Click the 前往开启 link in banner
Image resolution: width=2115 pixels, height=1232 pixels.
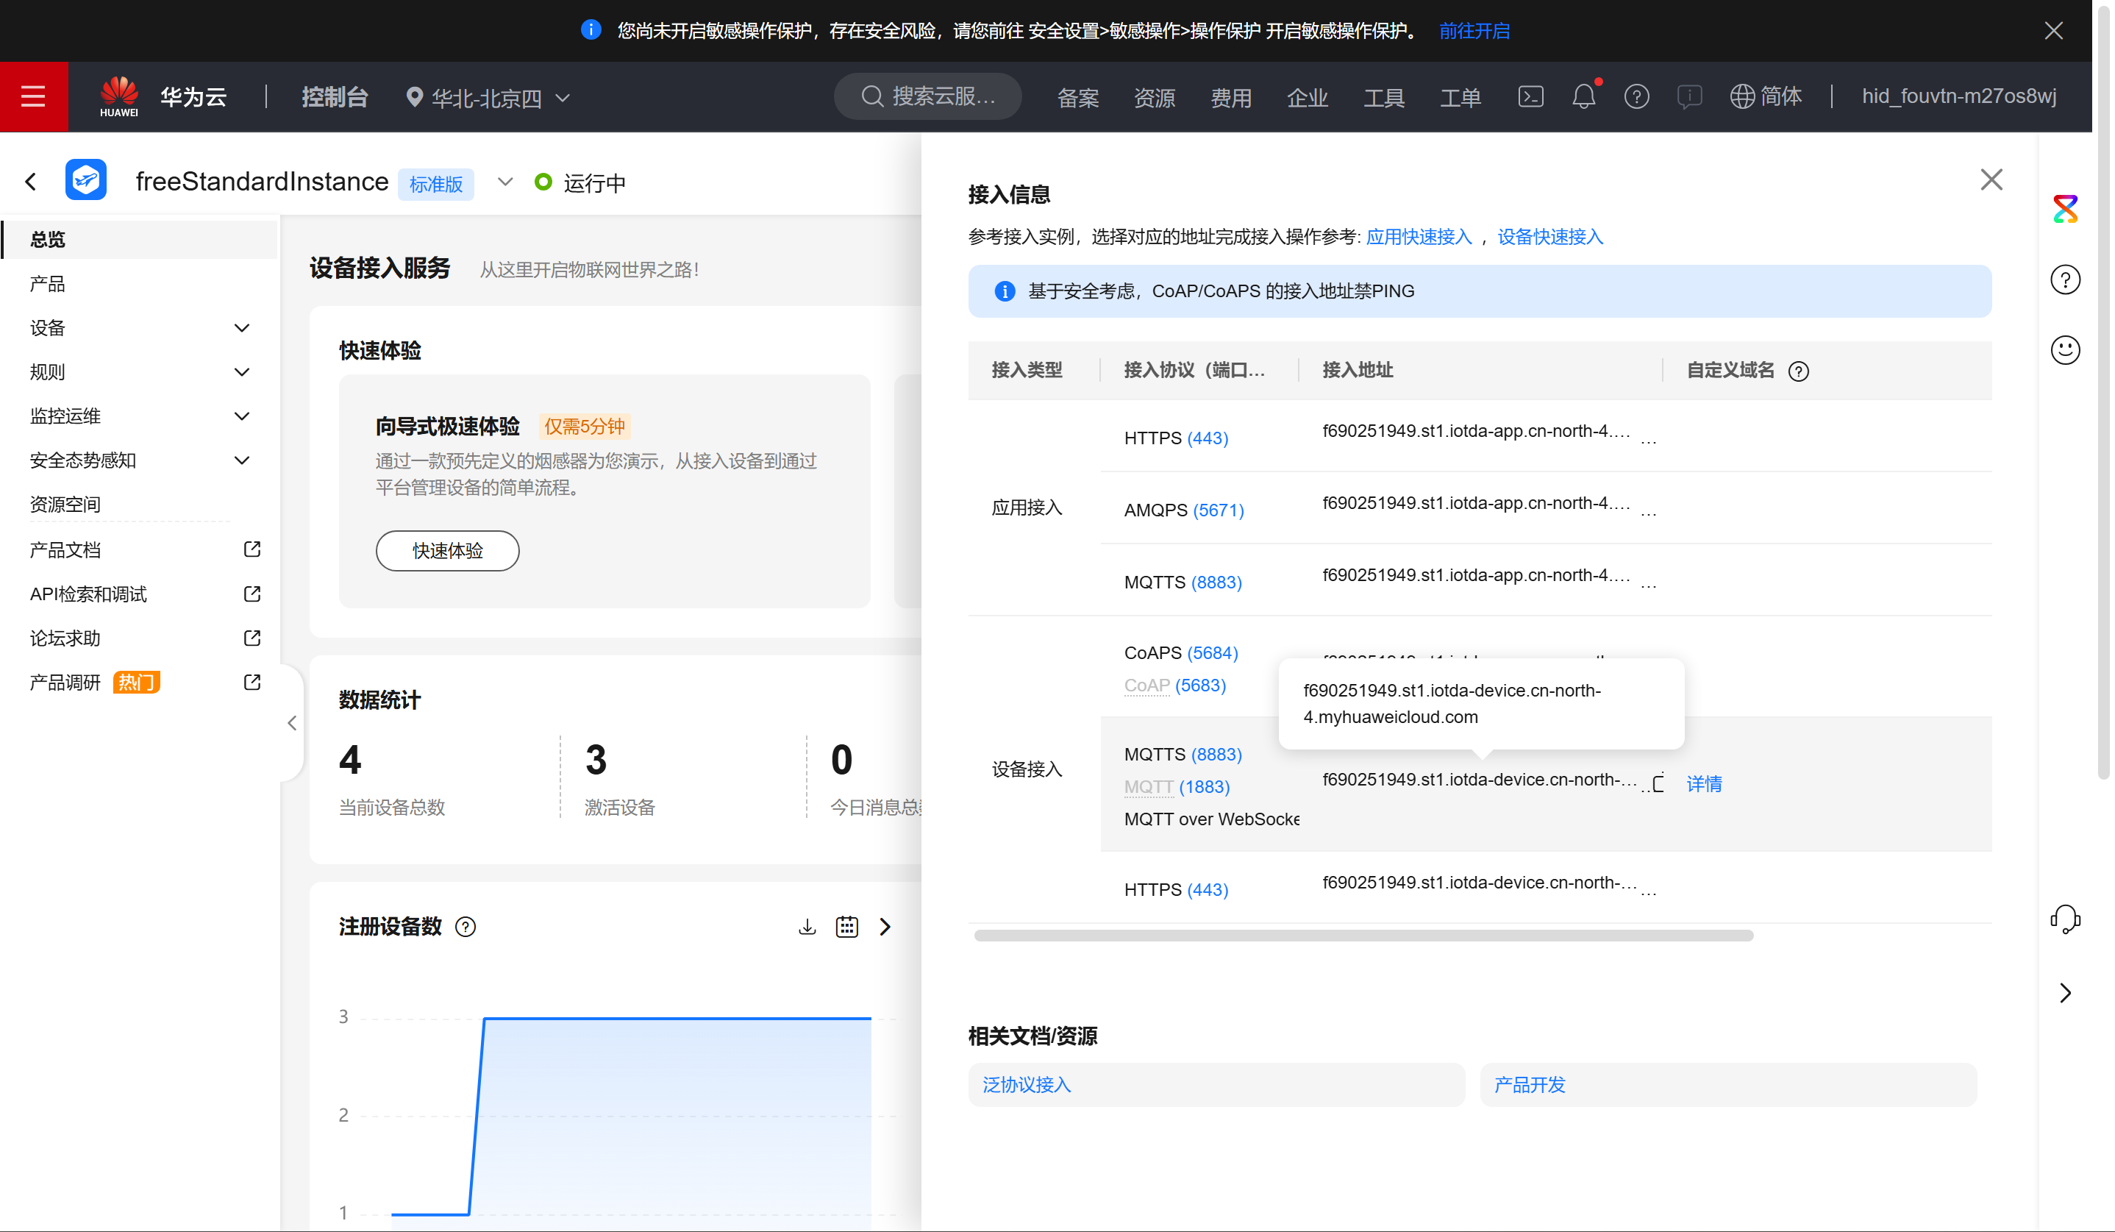[x=1474, y=31]
